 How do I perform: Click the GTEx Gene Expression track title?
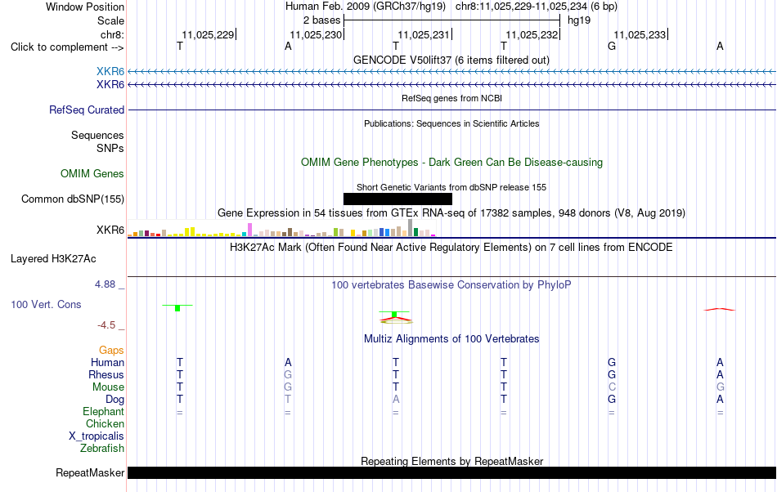pos(451,212)
